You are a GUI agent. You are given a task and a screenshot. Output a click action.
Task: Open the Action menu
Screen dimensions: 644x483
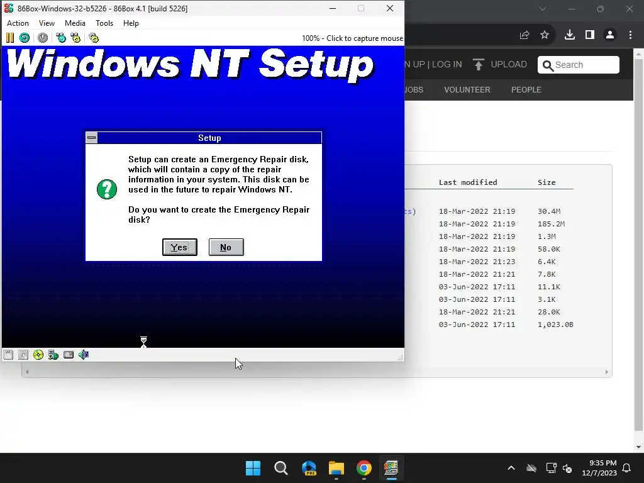pos(18,23)
